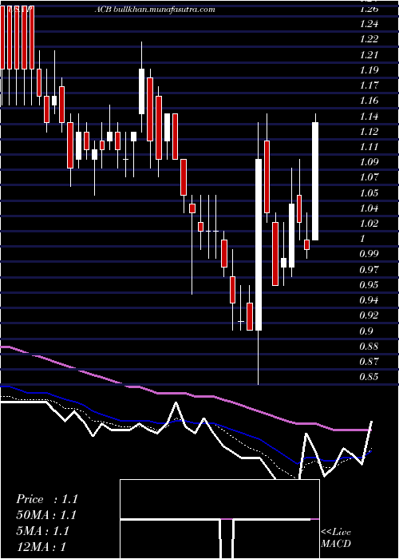This screenshot has height=559, width=399.
Task: Click the 0.85 price axis label
Action: pyautogui.click(x=369, y=376)
